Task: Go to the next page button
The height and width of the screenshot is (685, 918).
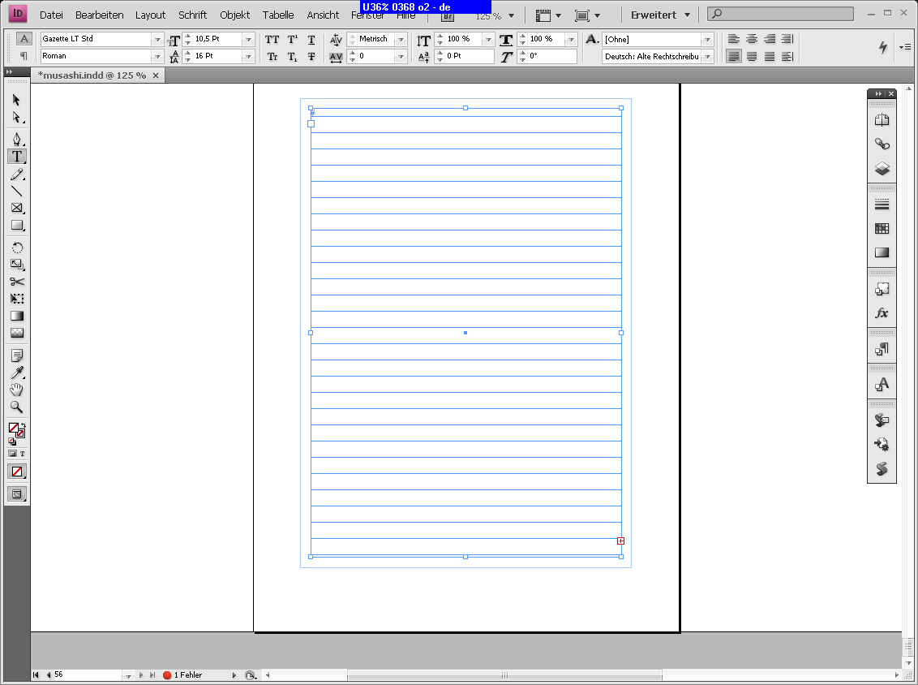Action: (x=141, y=675)
